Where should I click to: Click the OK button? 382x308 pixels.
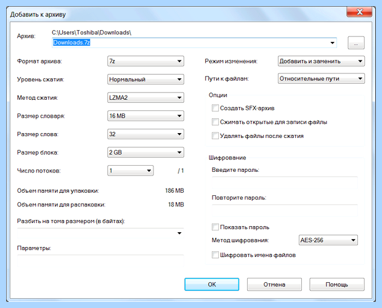(212, 285)
